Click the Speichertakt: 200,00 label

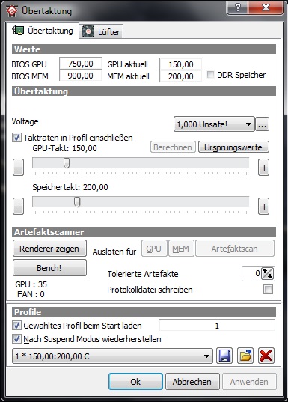(70, 187)
